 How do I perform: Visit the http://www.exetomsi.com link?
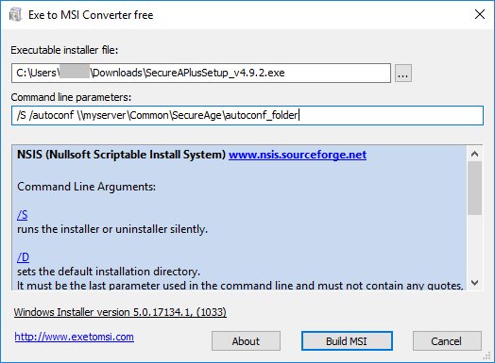[x=75, y=337]
